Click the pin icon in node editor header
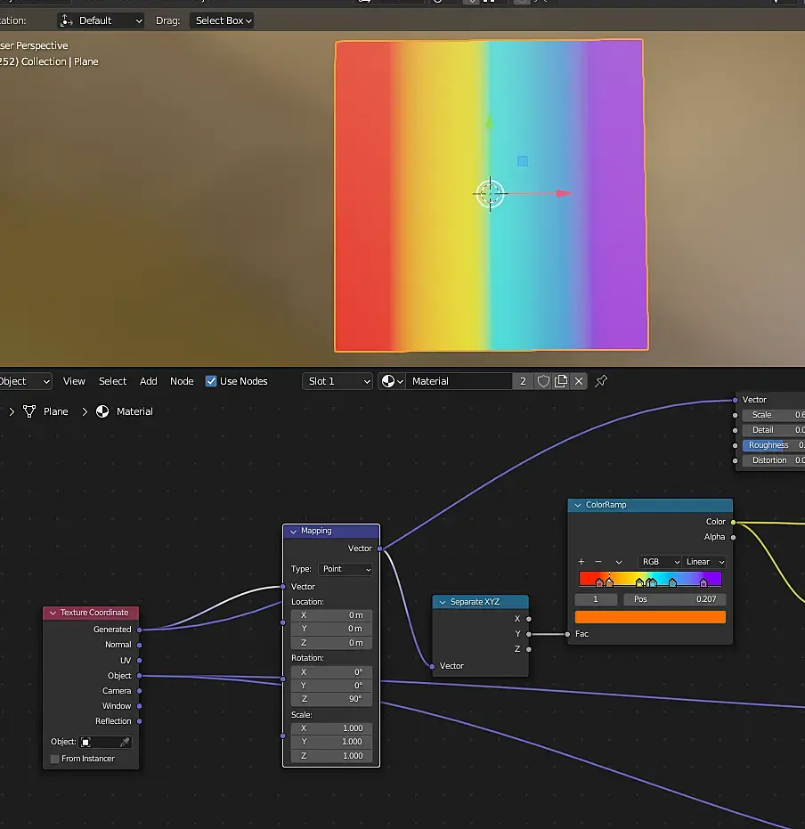The image size is (805, 829). (x=601, y=381)
